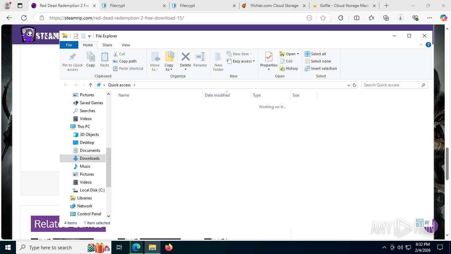Open the New item dropdown

(x=239, y=54)
